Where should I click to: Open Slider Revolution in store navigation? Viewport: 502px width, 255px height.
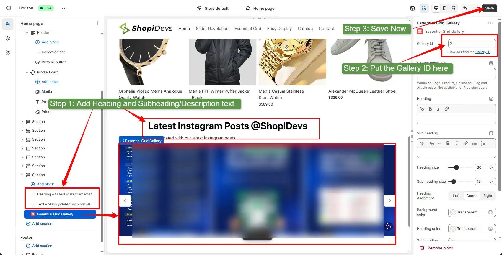[212, 29]
